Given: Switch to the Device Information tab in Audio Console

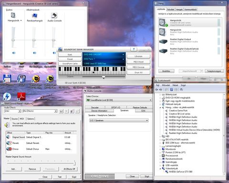Looking at the screenshot, I should point(99,111).
